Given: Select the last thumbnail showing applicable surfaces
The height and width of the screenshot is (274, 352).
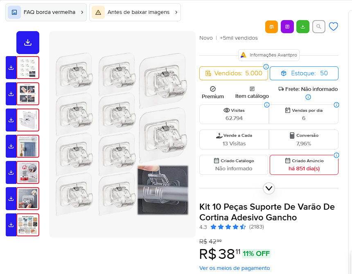Looking at the screenshot, I should click(x=28, y=225).
